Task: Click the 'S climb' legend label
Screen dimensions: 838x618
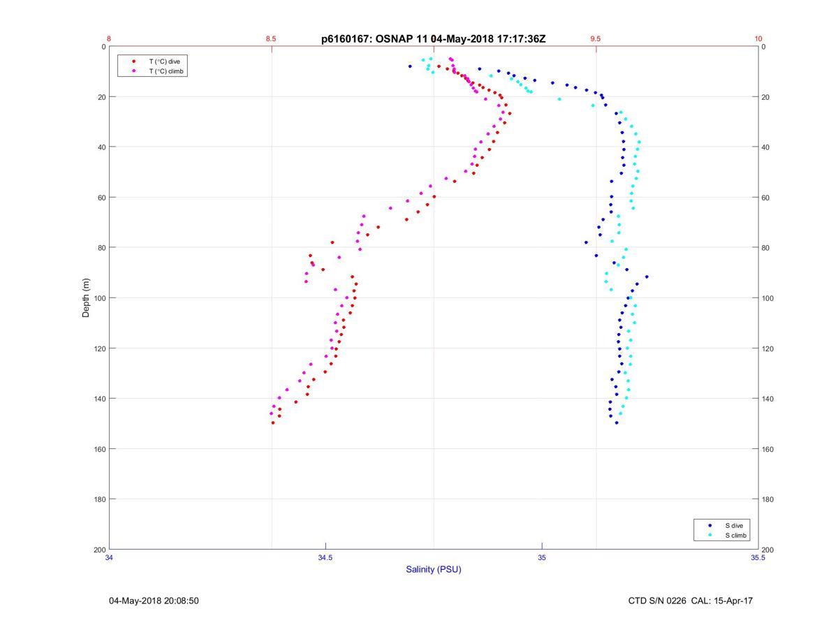Action: [736, 536]
